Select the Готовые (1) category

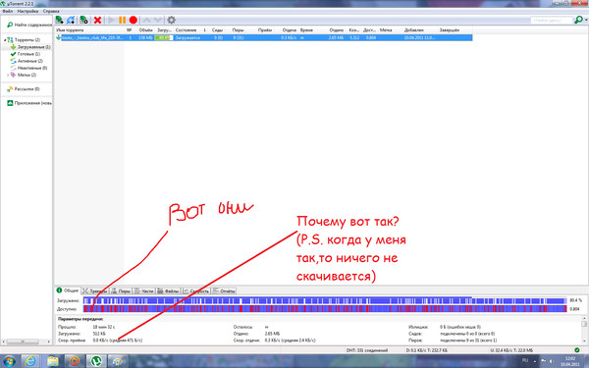[x=26, y=54]
